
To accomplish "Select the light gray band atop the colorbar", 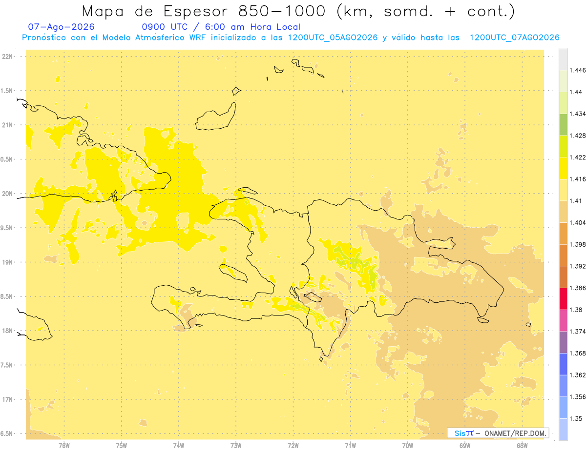I will [563, 59].
